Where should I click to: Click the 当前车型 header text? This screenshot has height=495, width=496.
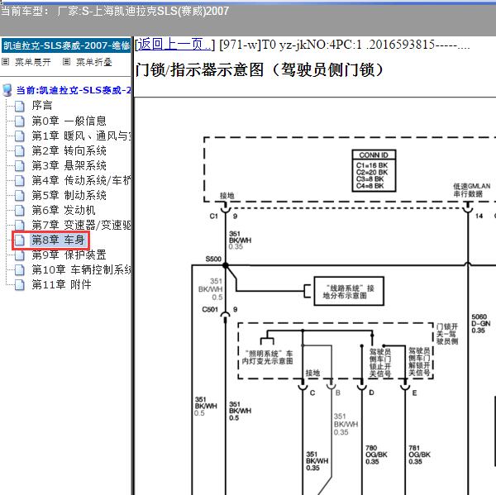[115, 12]
